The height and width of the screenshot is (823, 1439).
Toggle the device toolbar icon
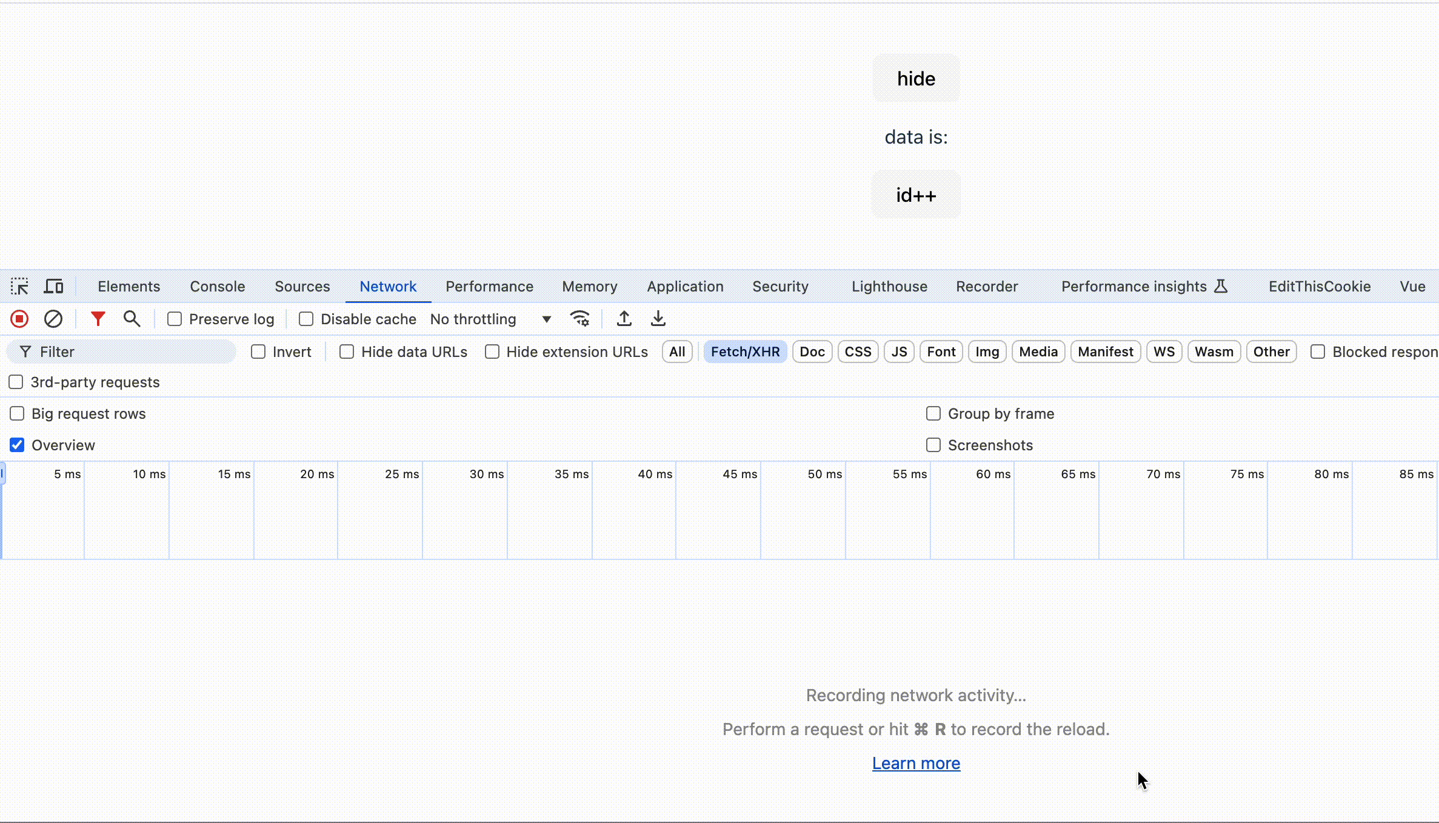coord(54,286)
